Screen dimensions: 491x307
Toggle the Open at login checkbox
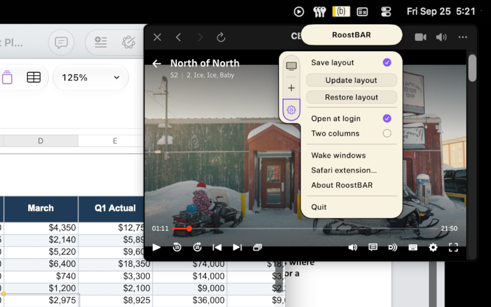point(387,118)
